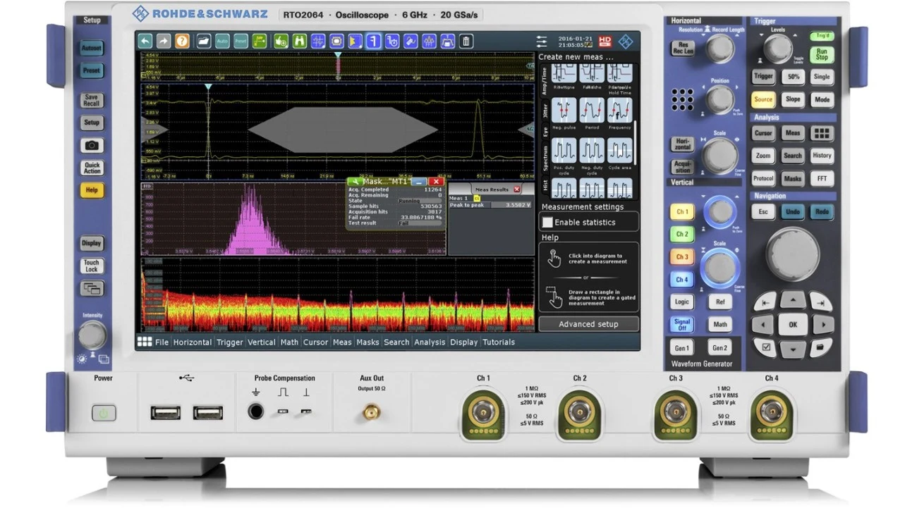Toggle the Ch 2 channel button
Screen dimensions: 917x515
681,234
